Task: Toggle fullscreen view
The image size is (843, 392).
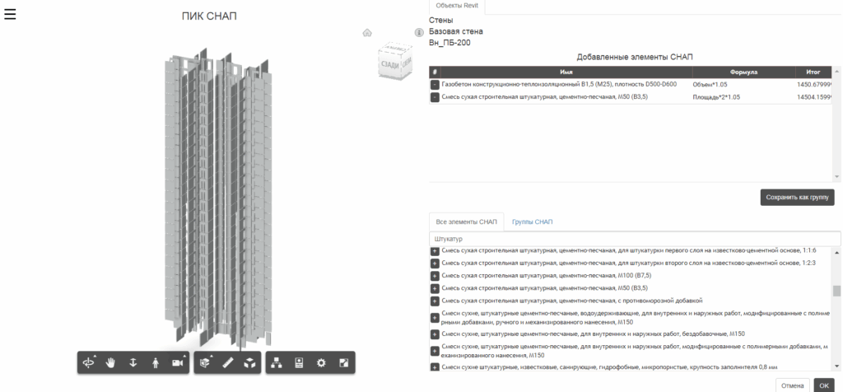Action: click(343, 363)
